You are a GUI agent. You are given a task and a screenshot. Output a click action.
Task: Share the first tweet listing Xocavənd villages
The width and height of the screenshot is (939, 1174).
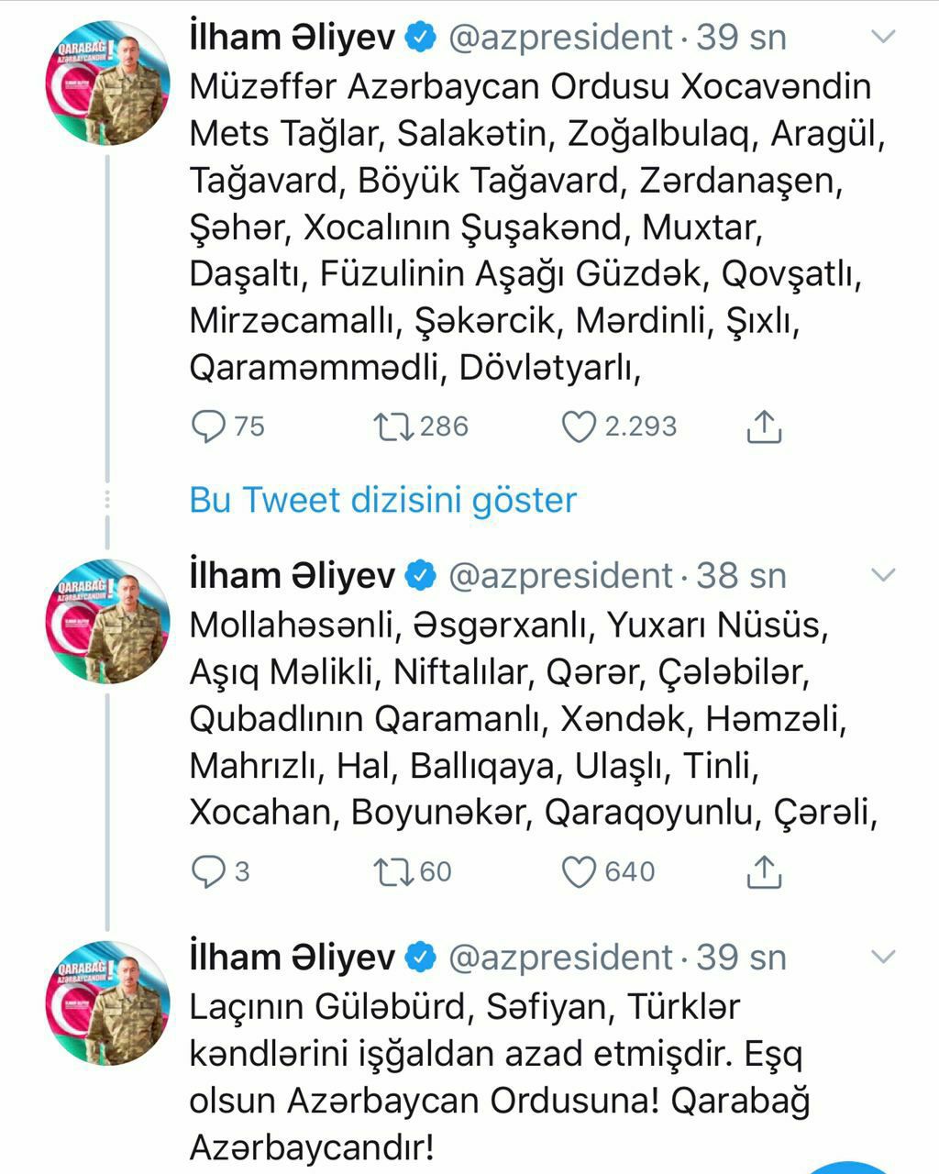coord(763,426)
